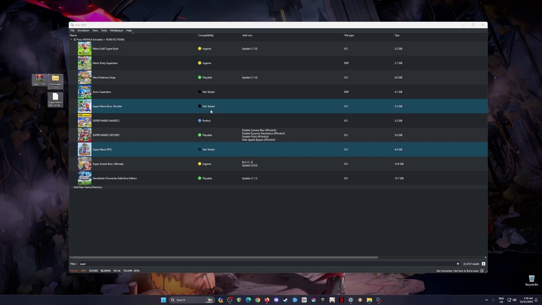This screenshot has width=542, height=305.
Task: Open Netflix from the taskbar
Action: pyautogui.click(x=341, y=300)
